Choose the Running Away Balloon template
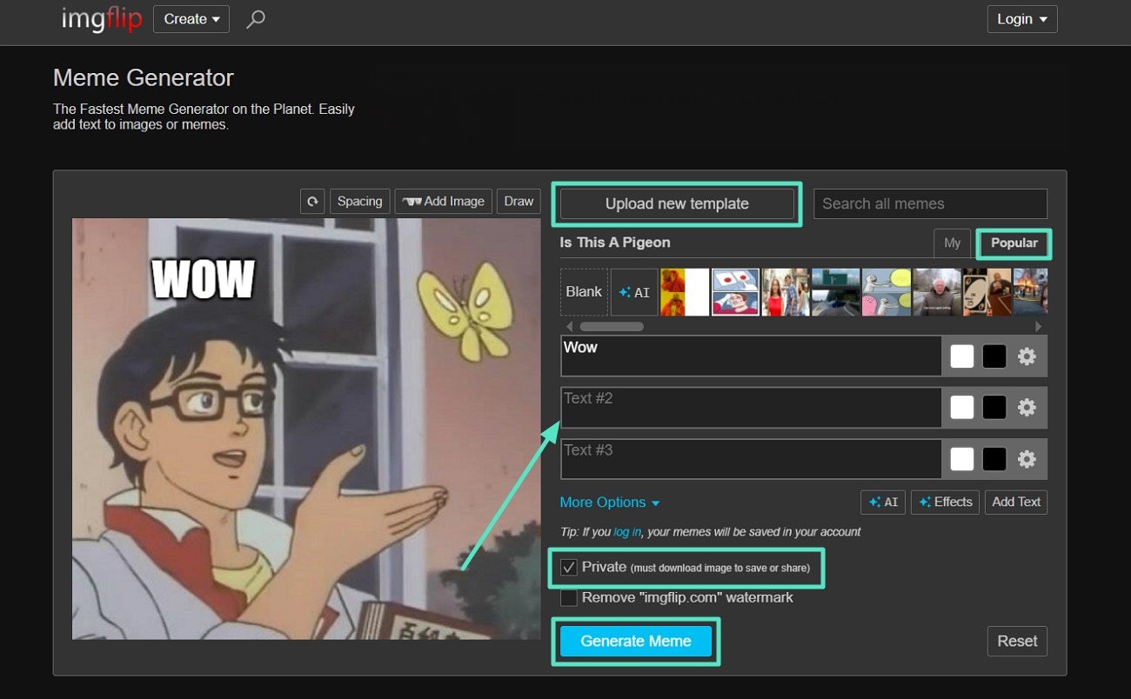Viewport: 1131px width, 699px height. click(x=887, y=292)
